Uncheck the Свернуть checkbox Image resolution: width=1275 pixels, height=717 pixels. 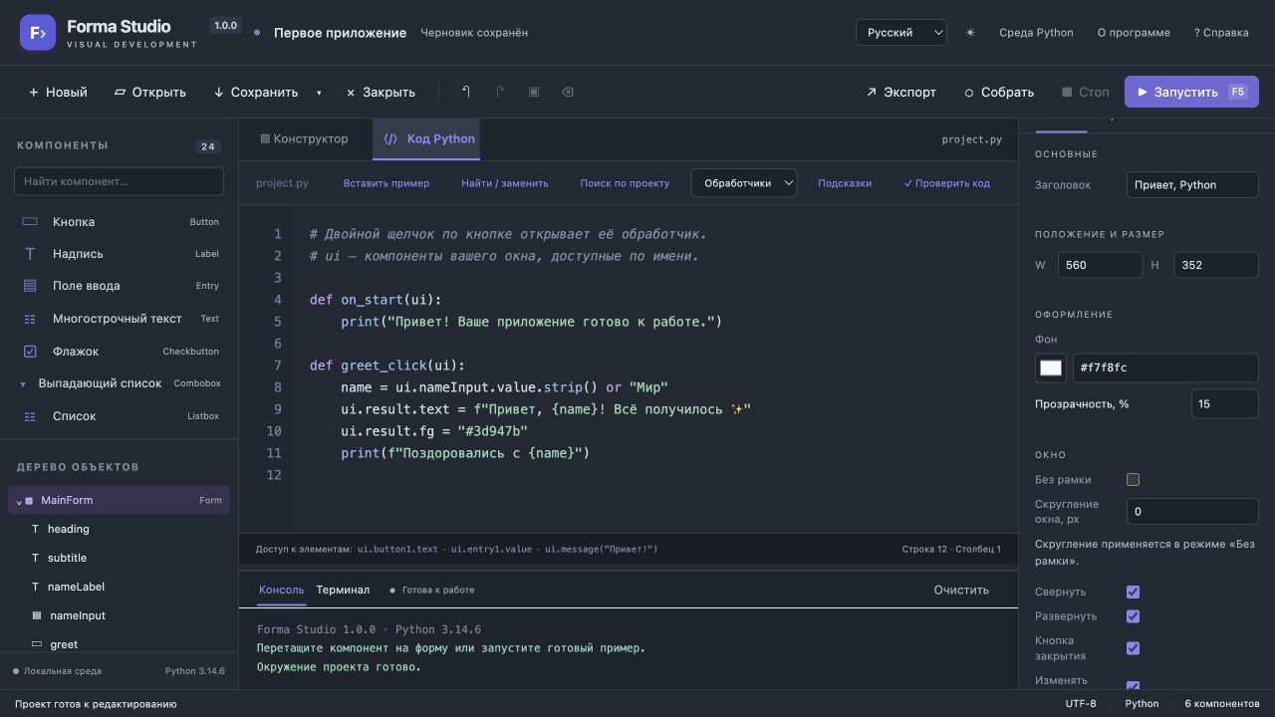click(1133, 592)
